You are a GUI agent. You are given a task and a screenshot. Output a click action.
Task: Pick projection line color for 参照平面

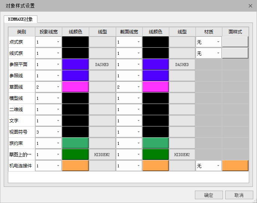point(75,65)
